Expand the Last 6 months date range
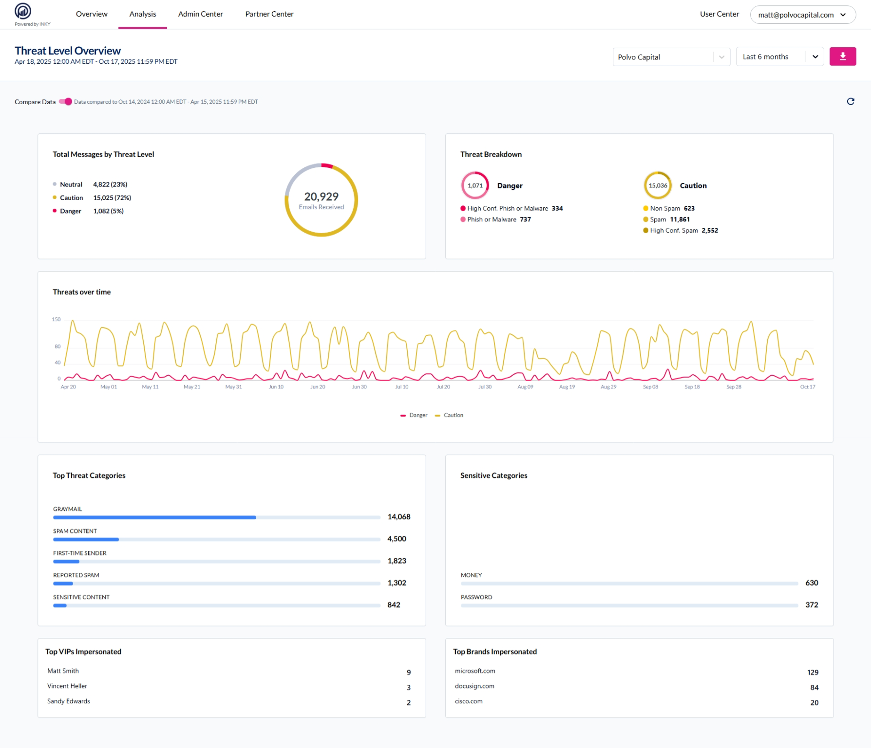Image resolution: width=871 pixels, height=748 pixels. point(779,57)
